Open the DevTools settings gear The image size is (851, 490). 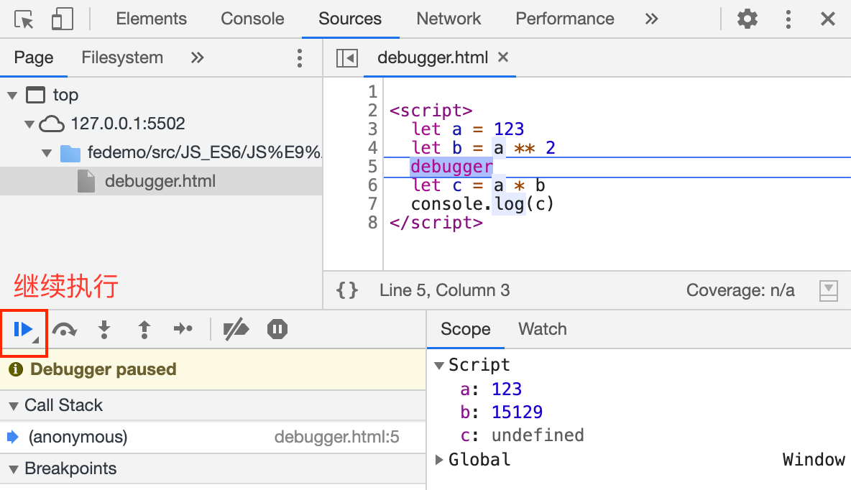(x=747, y=19)
